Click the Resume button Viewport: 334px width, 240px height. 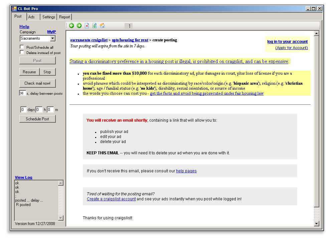pos(29,72)
